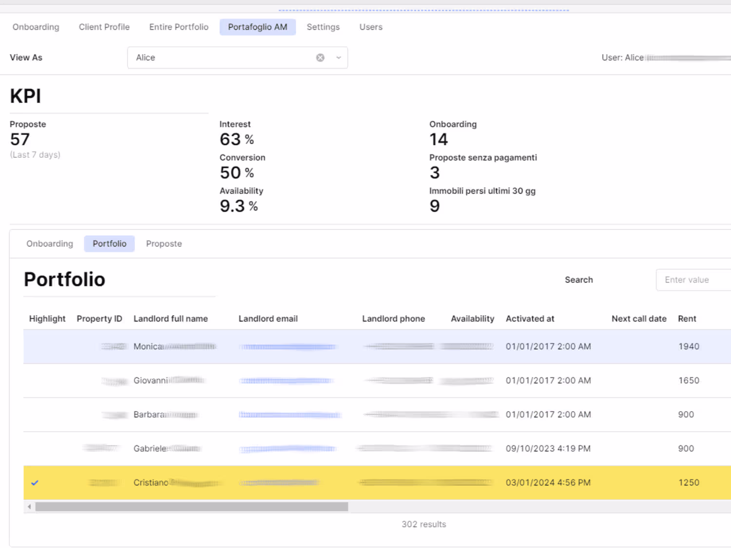Click the horizontal scrollbar thumb under table

click(192, 507)
